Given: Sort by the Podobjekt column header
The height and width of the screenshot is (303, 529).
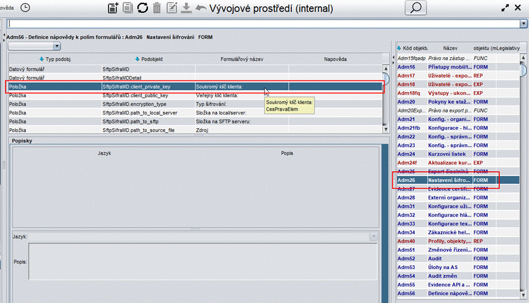Looking at the screenshot, I should click(x=149, y=59).
